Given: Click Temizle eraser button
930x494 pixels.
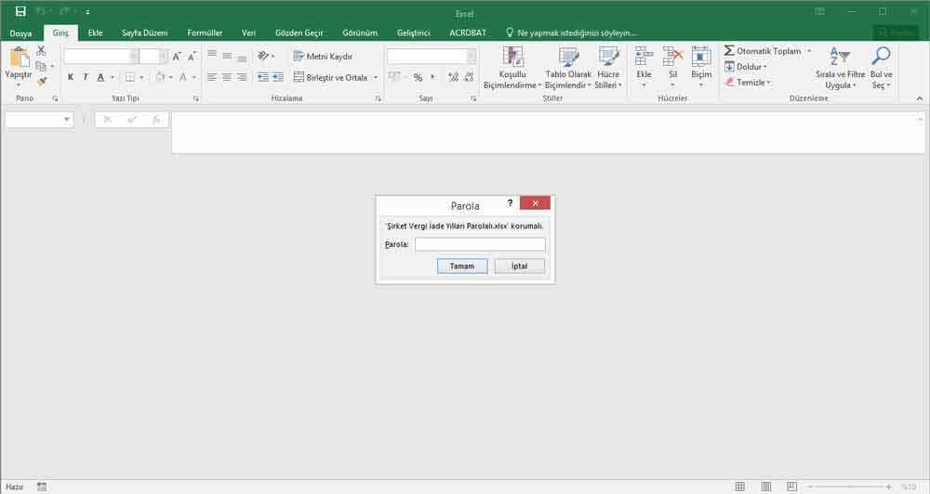Looking at the screenshot, I should tap(748, 83).
